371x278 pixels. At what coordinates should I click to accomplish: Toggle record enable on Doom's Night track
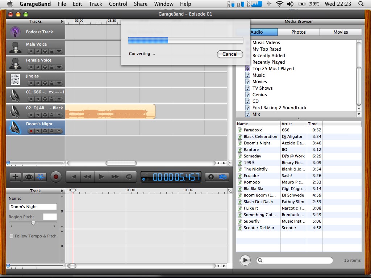(31, 131)
